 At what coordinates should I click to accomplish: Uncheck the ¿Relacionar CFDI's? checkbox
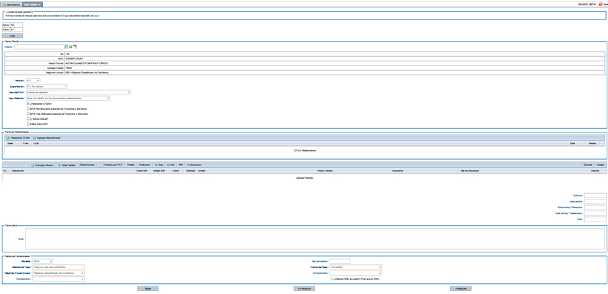click(x=28, y=103)
